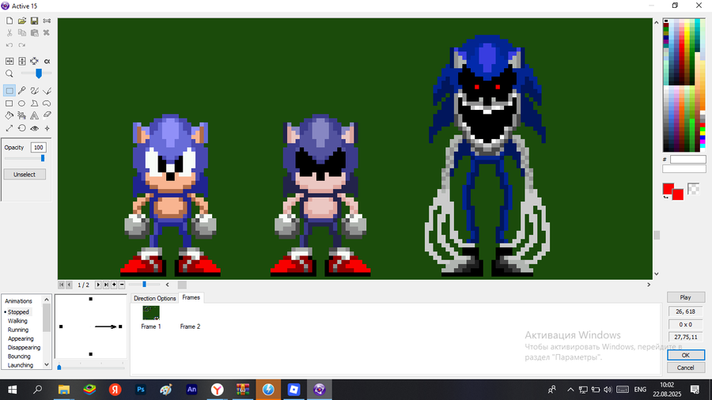The width and height of the screenshot is (712, 400).
Task: Click the foreground red color swatch
Action: pyautogui.click(x=668, y=189)
